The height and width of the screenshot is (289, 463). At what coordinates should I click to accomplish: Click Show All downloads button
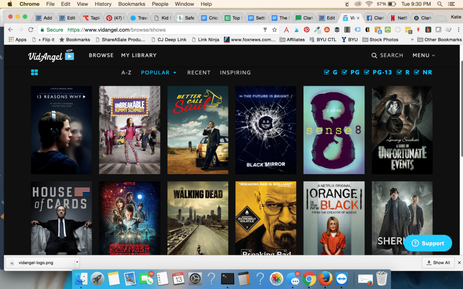point(438,263)
